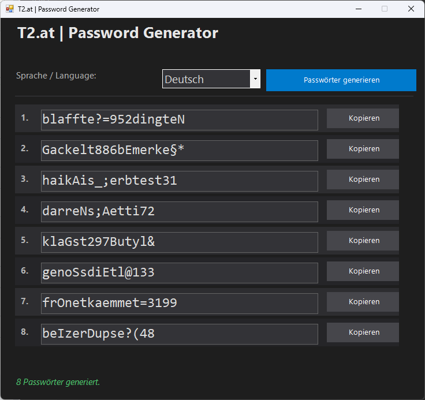Close the Password Generator window
Viewport: 425px width, 400px height.
411,9
